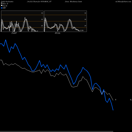Select the 'Fast K' legend label
Image resolution: width=132 pixels, height=132 pixels.
5,6
